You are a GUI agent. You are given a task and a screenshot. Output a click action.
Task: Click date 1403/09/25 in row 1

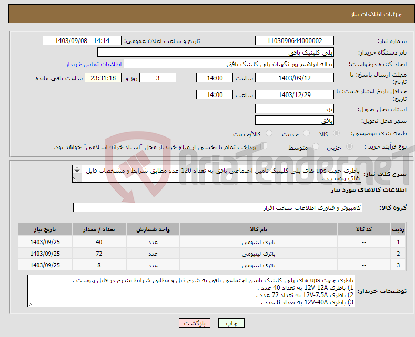45,242
